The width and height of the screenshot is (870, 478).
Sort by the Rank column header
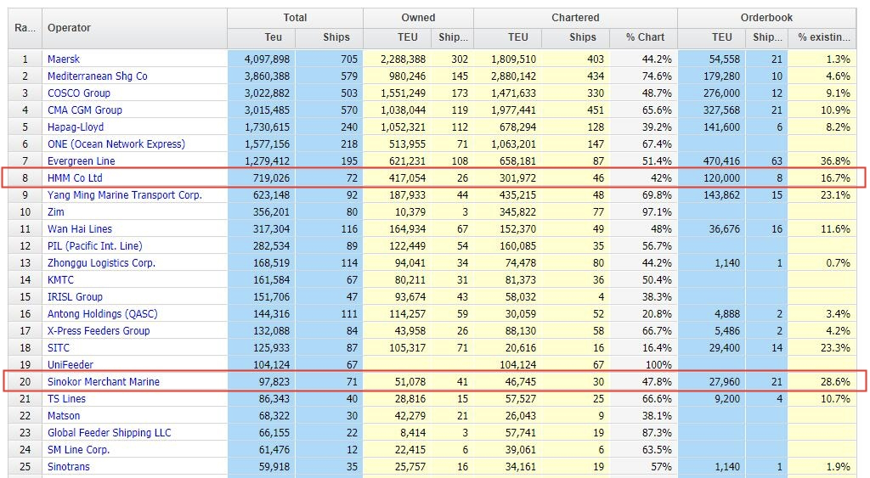pos(25,28)
